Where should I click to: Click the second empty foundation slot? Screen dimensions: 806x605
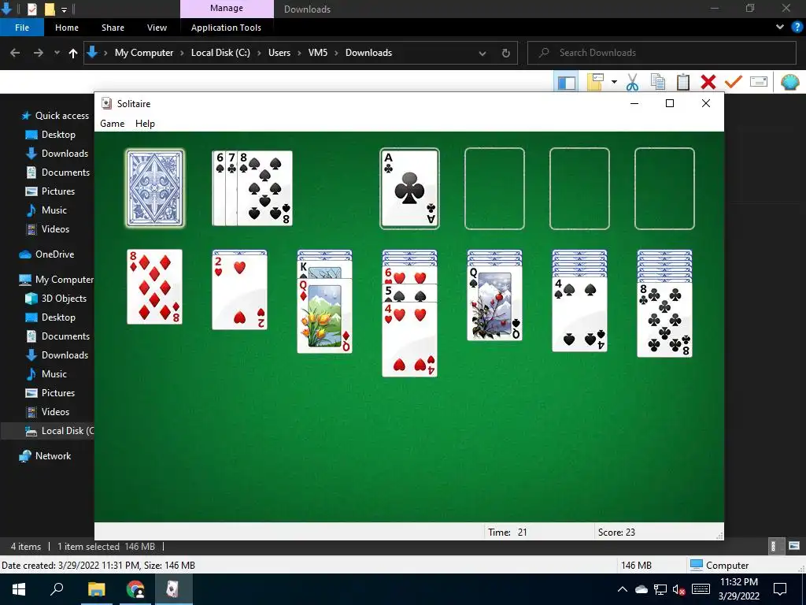494,188
